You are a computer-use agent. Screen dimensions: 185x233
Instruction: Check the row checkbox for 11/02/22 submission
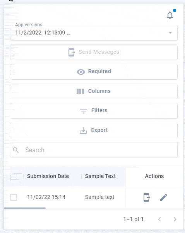[x=14, y=197]
